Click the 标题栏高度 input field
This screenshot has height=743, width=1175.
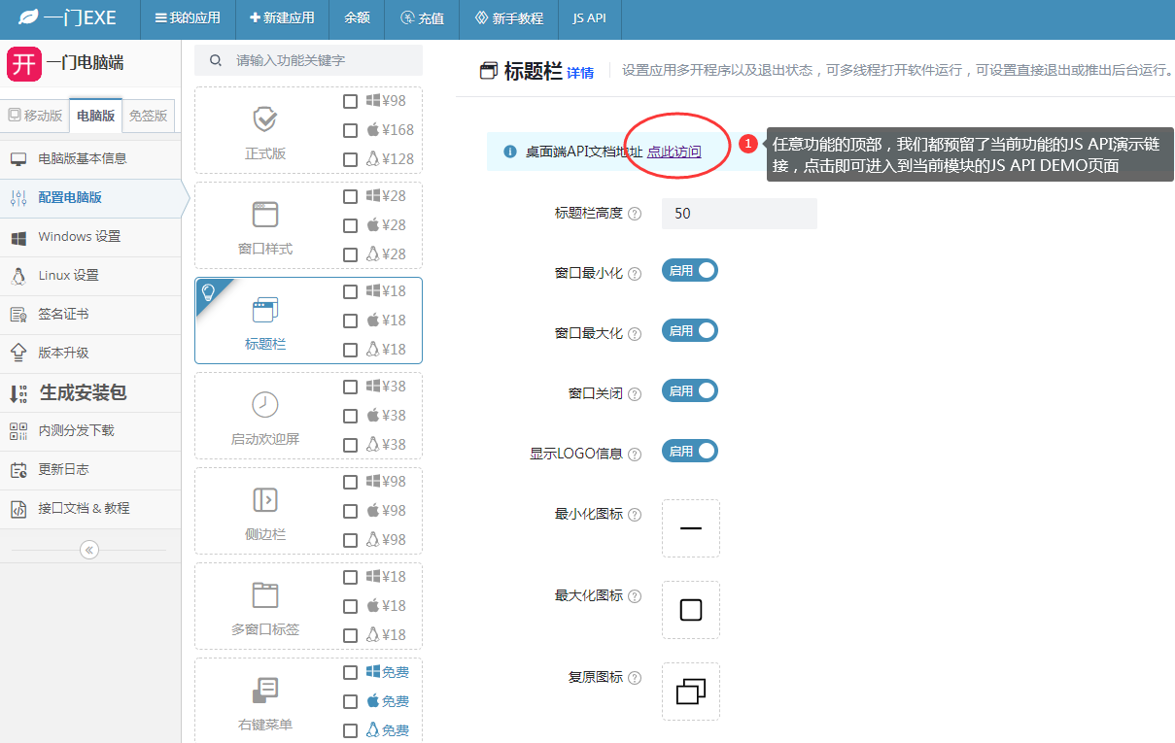(x=740, y=213)
